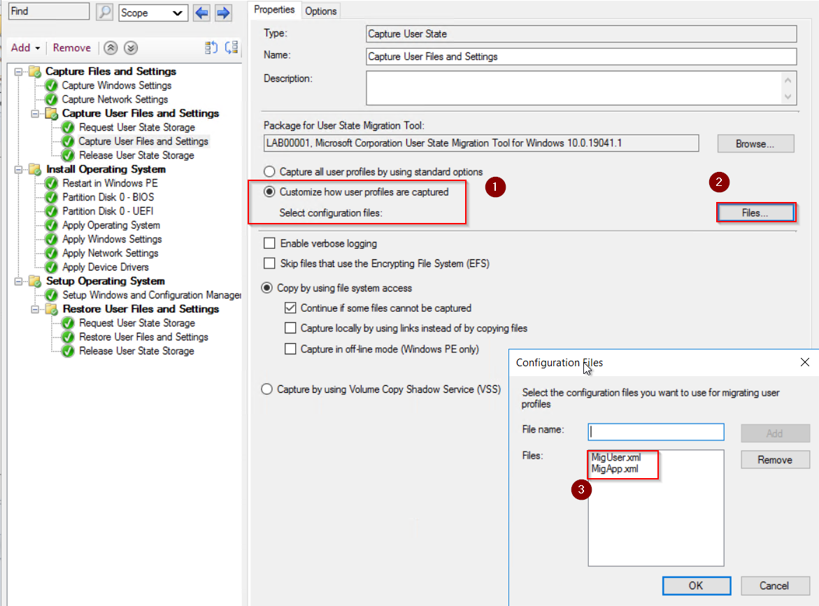
Task: Open the Add dropdown menu
Action: point(25,48)
